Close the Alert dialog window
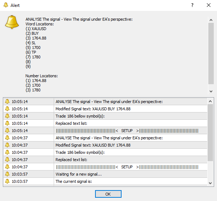Image resolution: width=217 pixels, height=201 pixels. [x=209, y=5]
